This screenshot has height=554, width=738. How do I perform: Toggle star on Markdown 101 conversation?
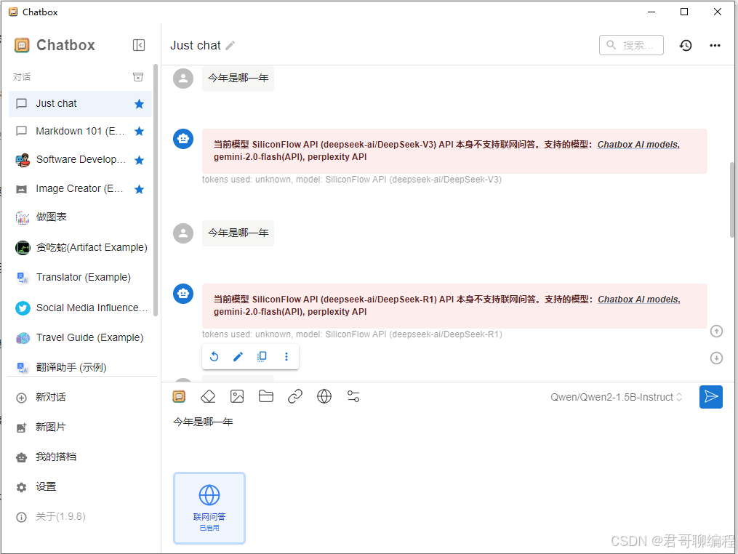click(x=139, y=132)
